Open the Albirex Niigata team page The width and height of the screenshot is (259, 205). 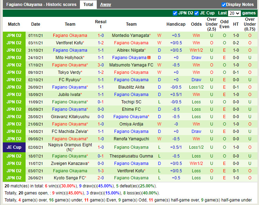130,50
